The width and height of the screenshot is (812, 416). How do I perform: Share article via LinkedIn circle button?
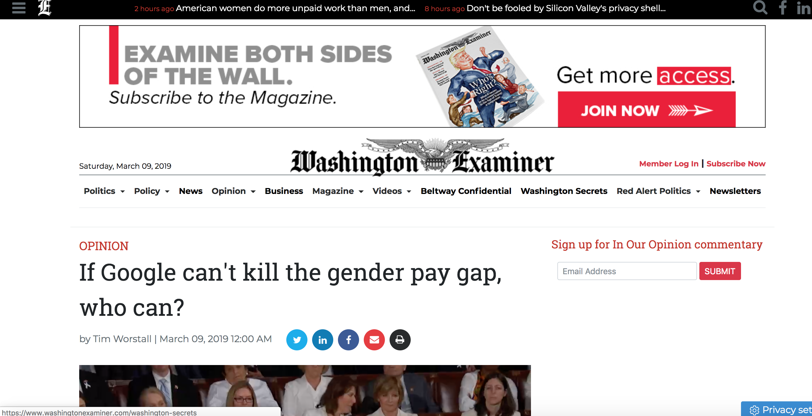(x=322, y=340)
